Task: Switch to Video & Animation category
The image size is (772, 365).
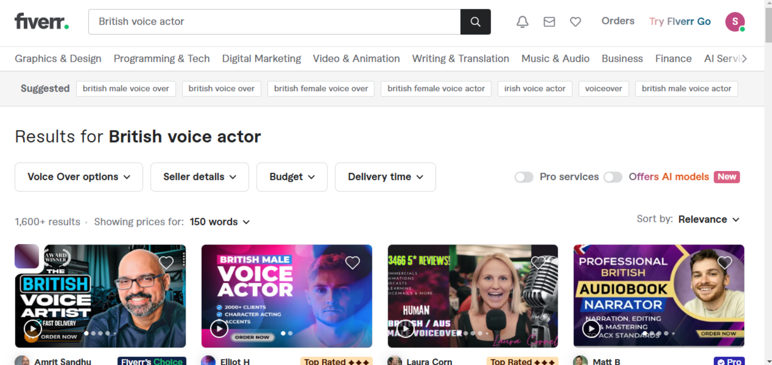Action: [356, 58]
